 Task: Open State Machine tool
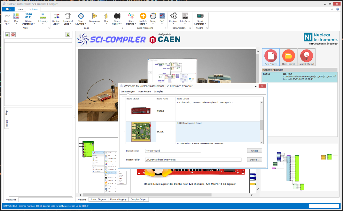tap(131, 19)
